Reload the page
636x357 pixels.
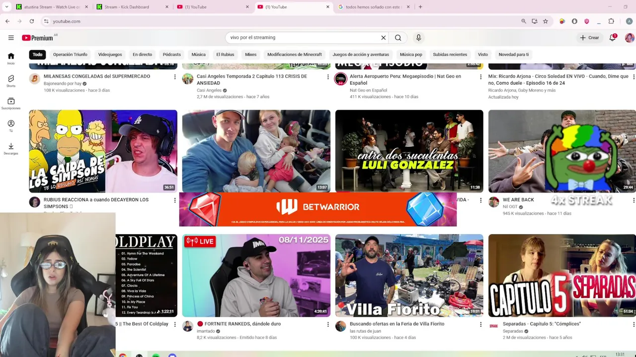click(32, 21)
